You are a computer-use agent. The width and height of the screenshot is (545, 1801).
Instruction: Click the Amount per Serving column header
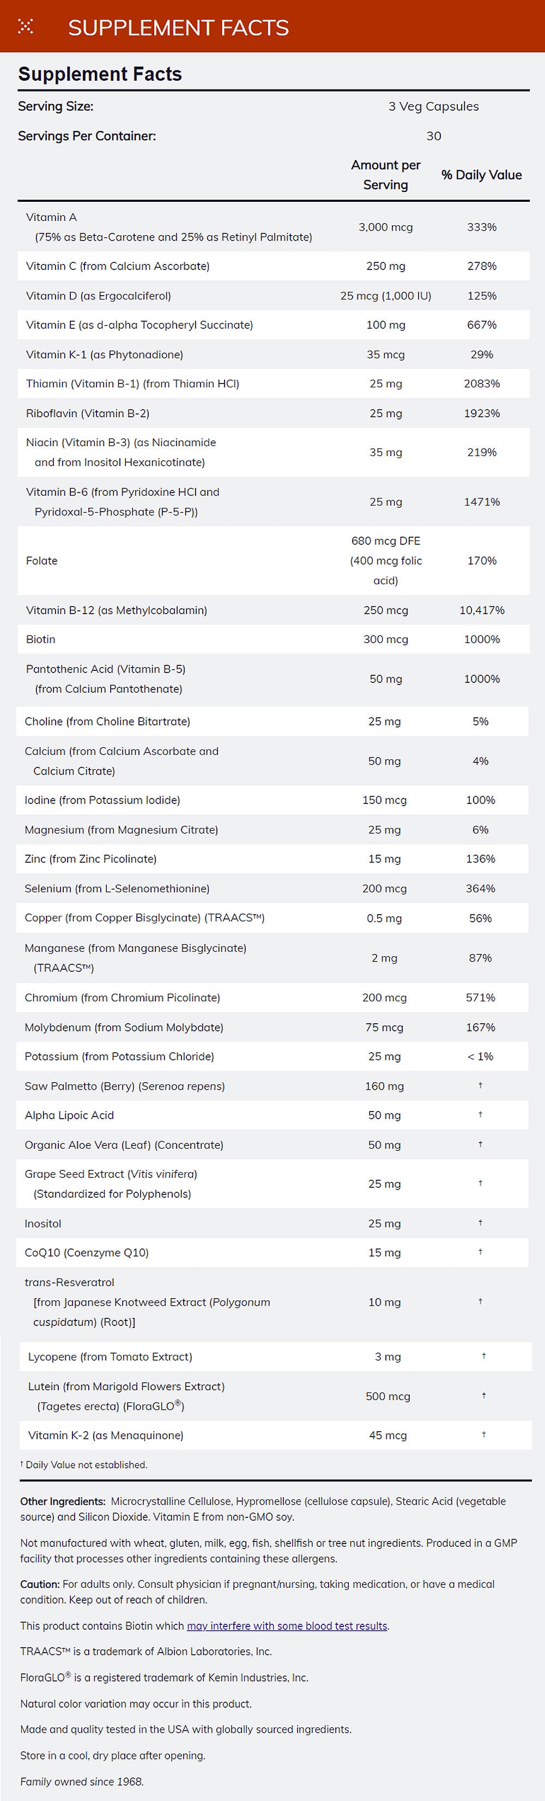click(386, 175)
